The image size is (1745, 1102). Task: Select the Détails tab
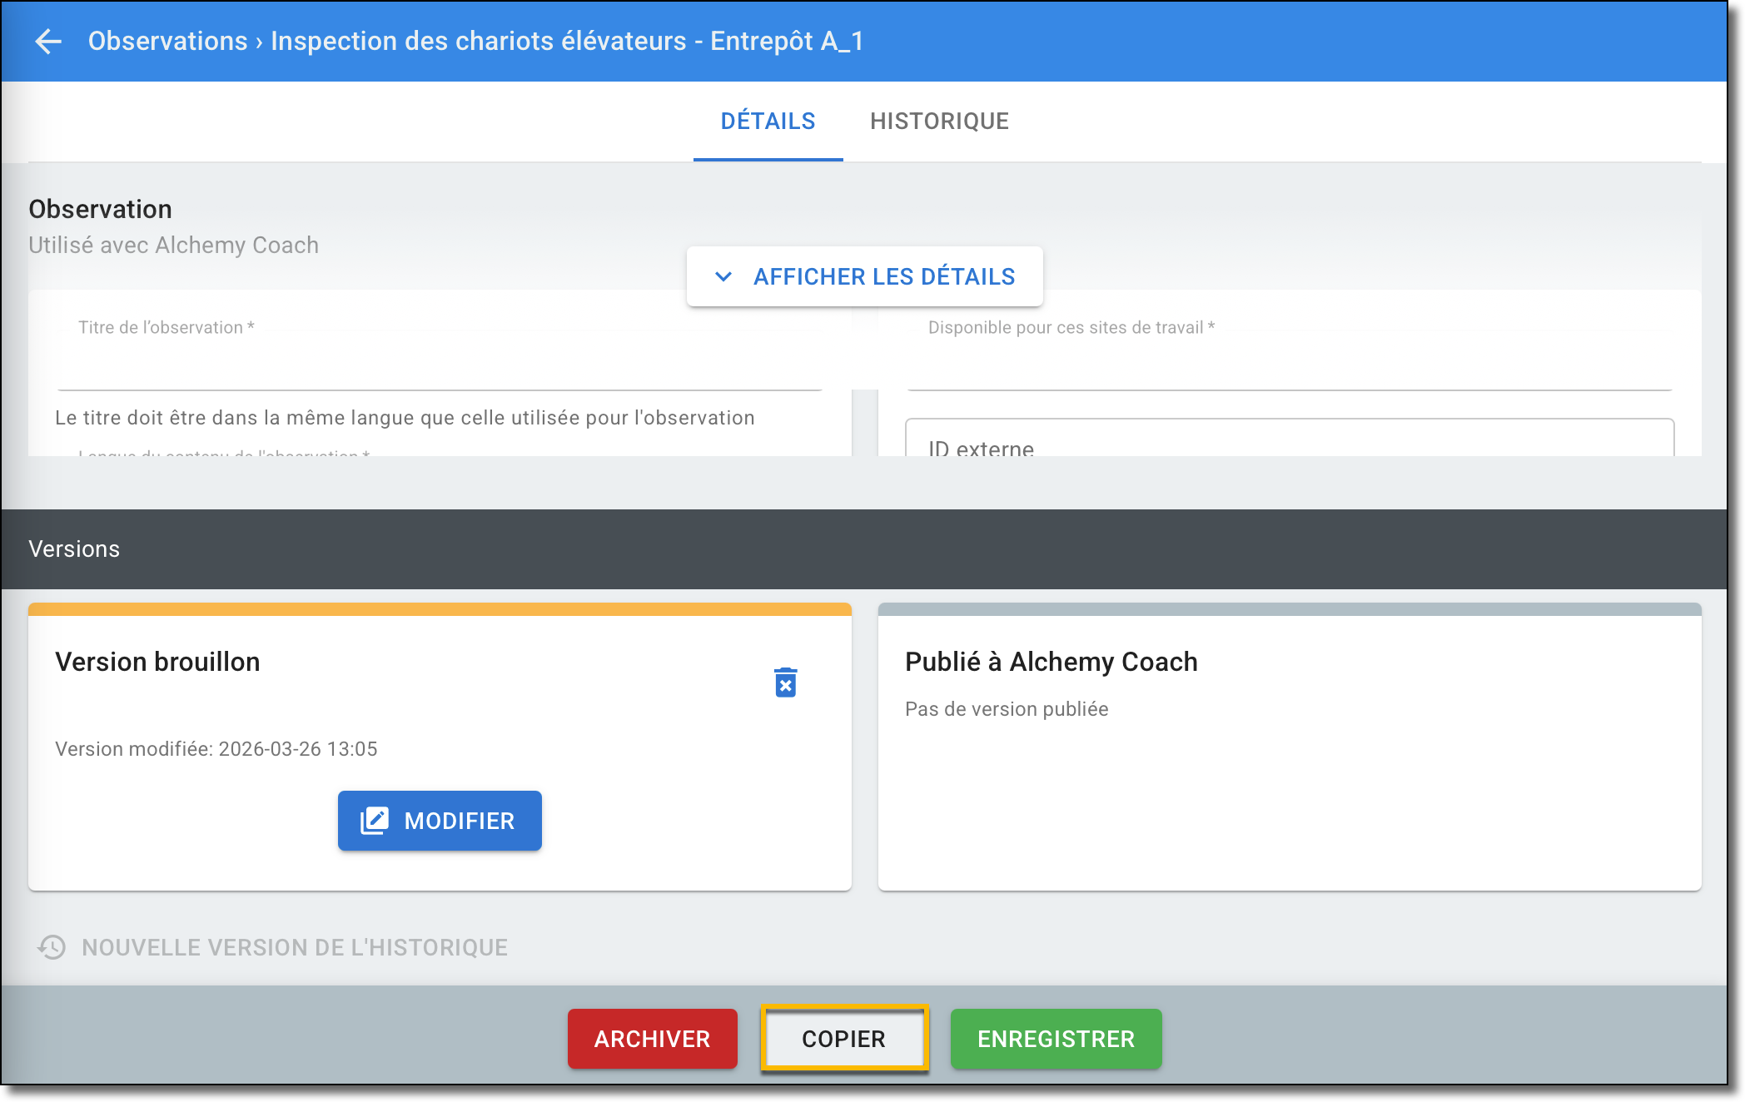coord(768,122)
